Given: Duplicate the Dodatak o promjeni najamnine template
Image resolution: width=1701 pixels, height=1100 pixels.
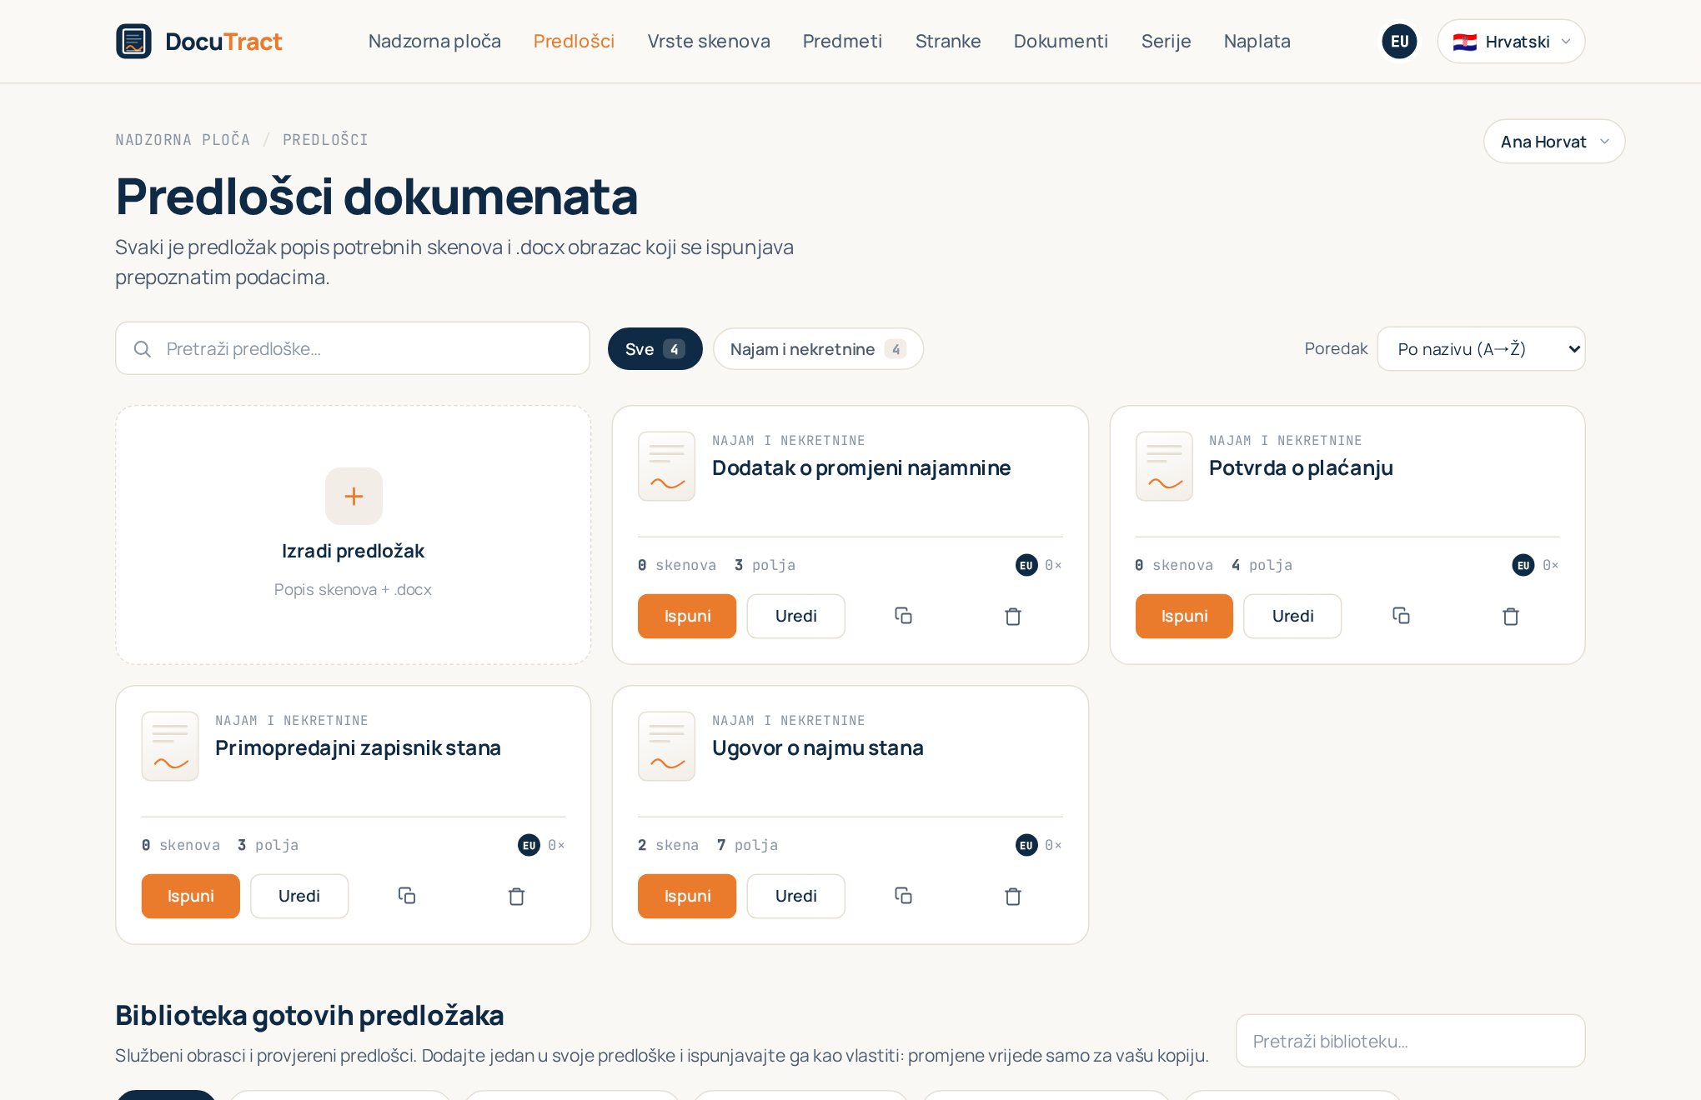Looking at the screenshot, I should pos(904,616).
